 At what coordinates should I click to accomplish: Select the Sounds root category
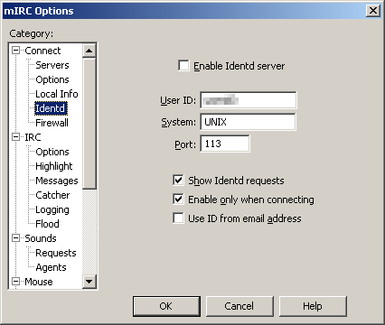tap(41, 238)
